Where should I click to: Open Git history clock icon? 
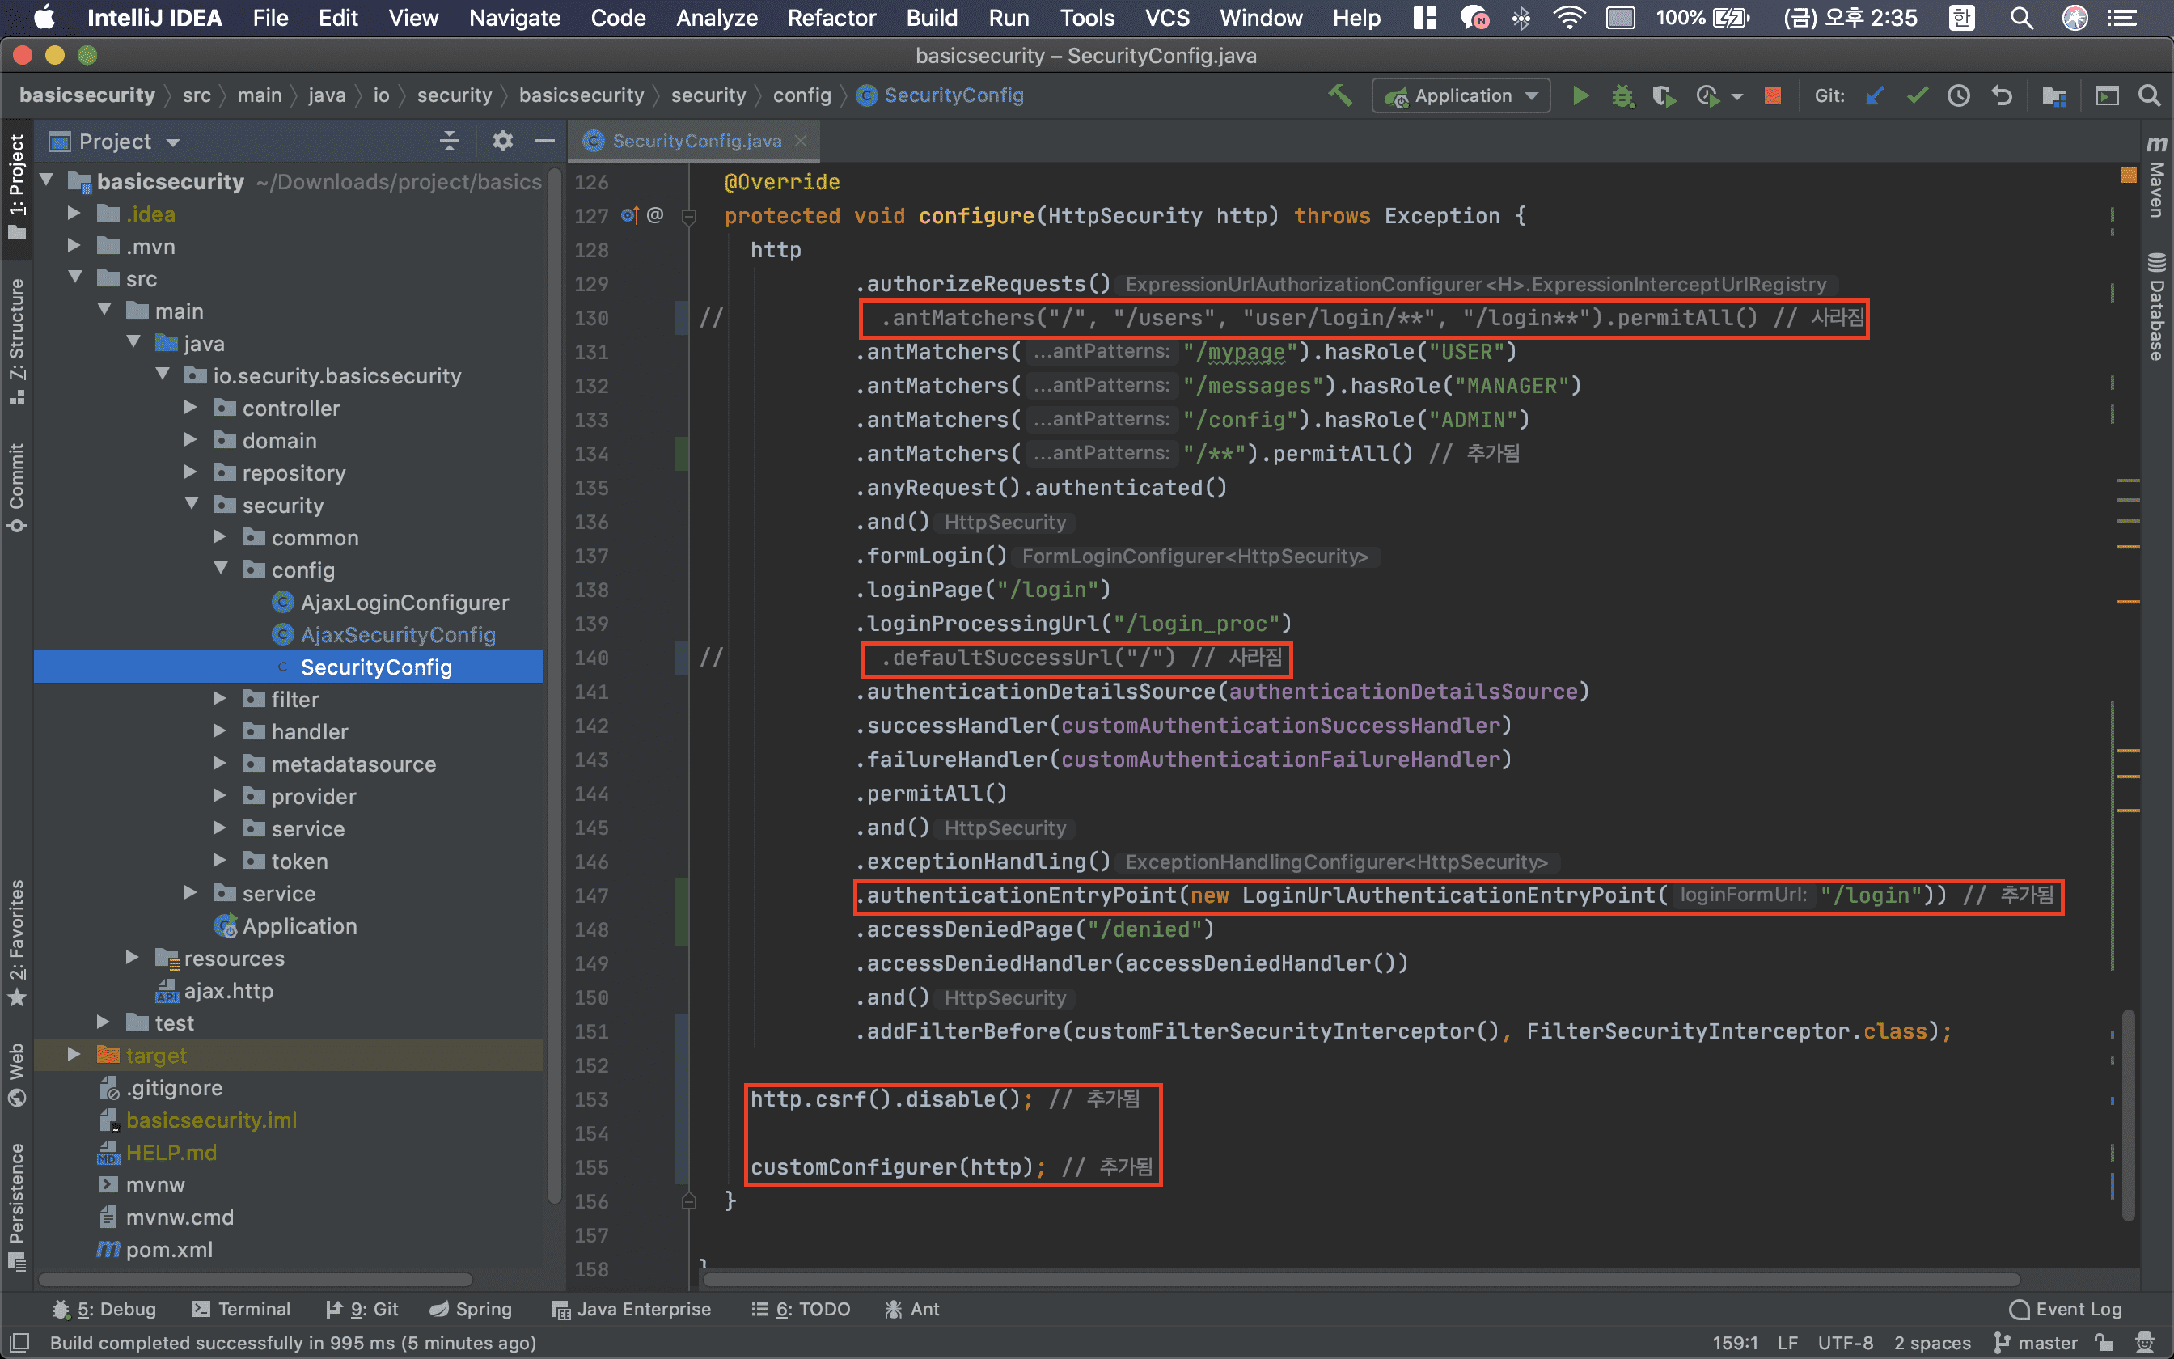pyautogui.click(x=1960, y=95)
